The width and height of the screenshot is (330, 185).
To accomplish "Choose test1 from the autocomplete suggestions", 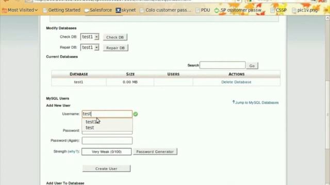I will pyautogui.click(x=107, y=122).
